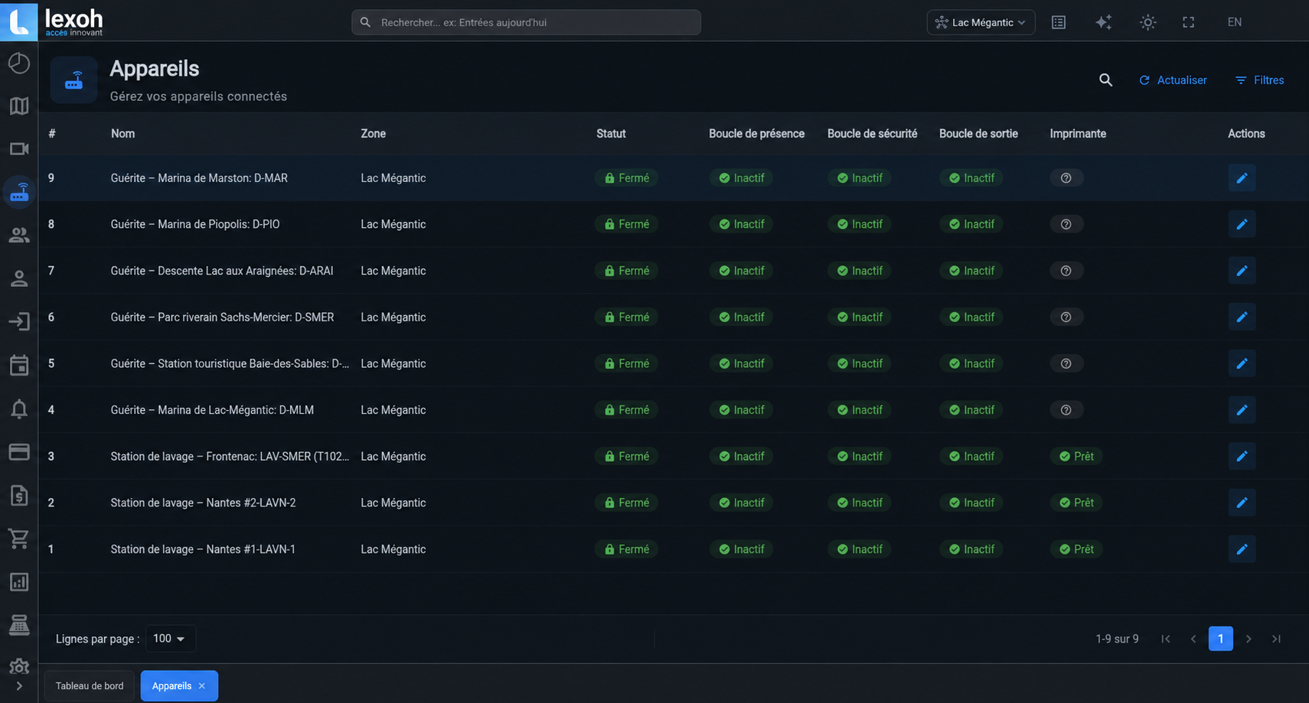
Task: Switch to the Tableau de bord tab
Action: tap(90, 686)
